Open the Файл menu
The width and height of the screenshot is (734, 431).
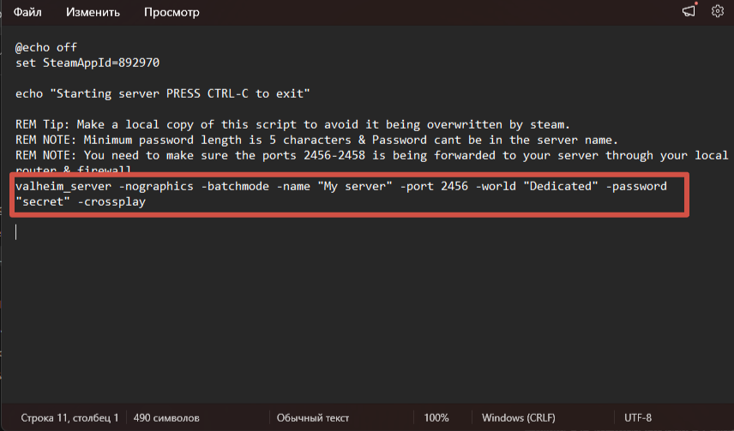pos(27,12)
